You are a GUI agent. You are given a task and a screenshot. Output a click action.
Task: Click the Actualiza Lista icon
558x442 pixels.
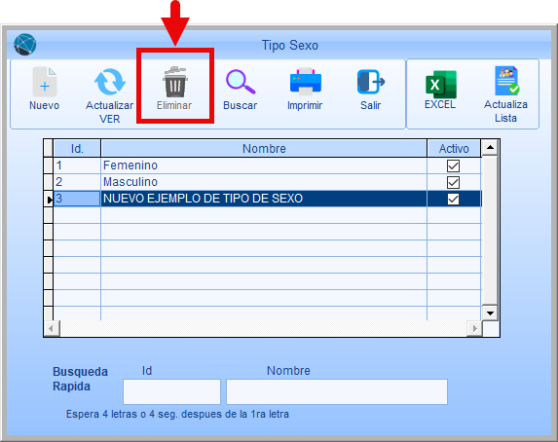(506, 81)
